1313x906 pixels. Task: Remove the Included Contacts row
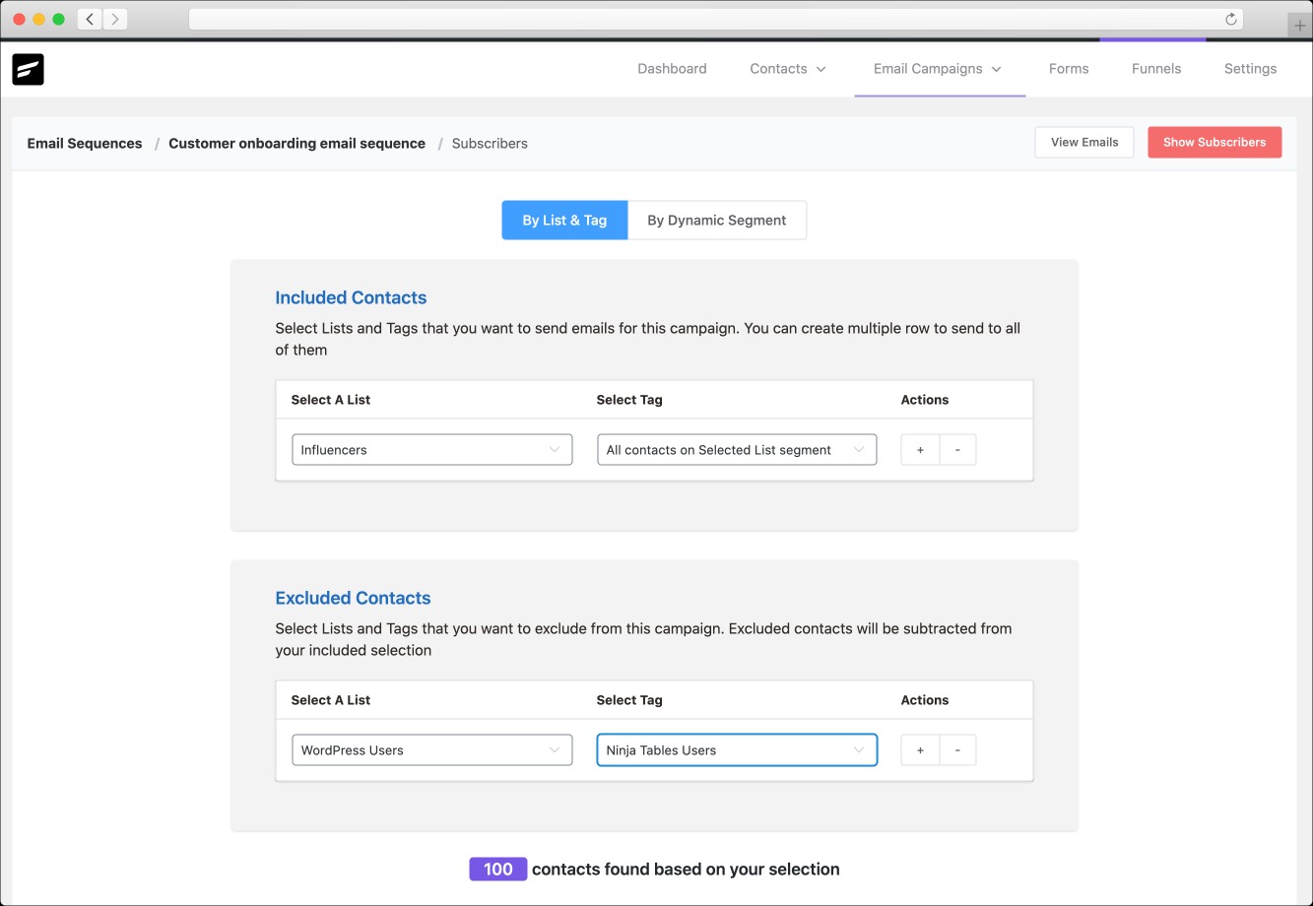957,450
